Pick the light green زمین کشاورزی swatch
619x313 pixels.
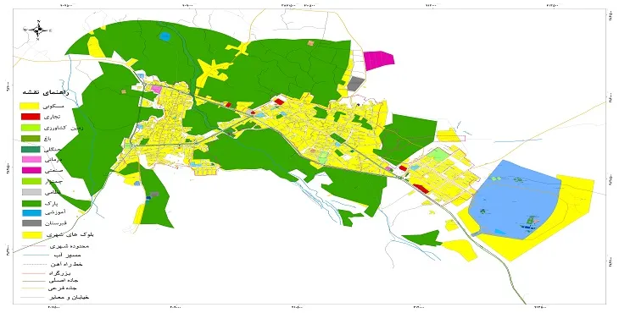[x=30, y=128]
